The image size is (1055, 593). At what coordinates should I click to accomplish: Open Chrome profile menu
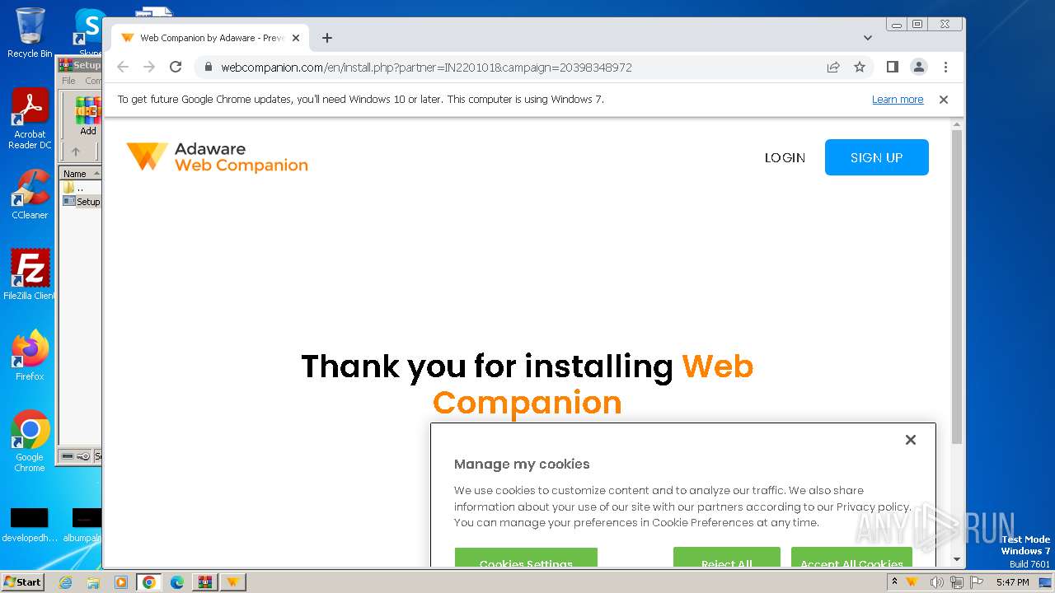919,67
